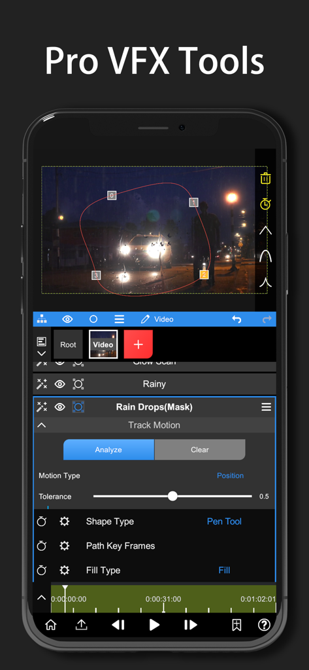Tap the Tolerance value 0.5
Image resolution: width=309 pixels, height=670 pixels.
pos(264,497)
